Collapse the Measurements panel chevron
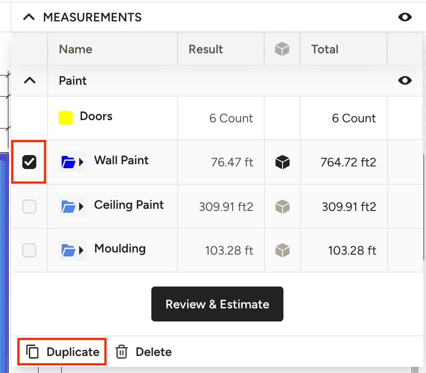Screen dimensions: 426x373 29,17
